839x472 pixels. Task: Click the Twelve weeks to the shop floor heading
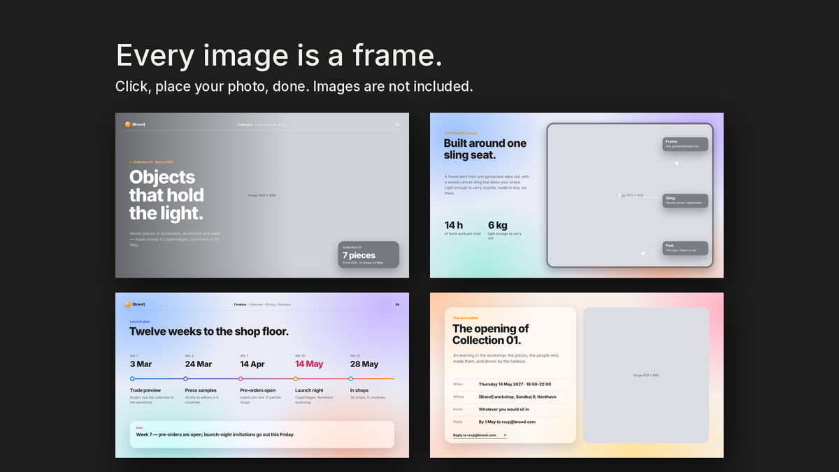tap(209, 331)
